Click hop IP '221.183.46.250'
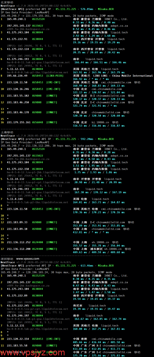Viewport: 154px width, 357px height. 18,103
